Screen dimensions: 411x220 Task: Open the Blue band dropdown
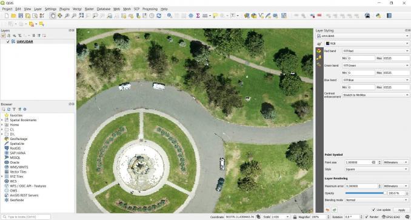coord(376,80)
